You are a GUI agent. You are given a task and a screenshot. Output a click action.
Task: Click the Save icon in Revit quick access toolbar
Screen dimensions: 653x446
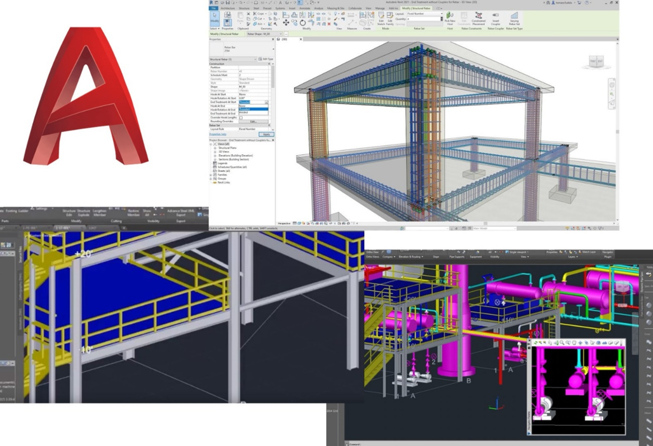(x=228, y=3)
